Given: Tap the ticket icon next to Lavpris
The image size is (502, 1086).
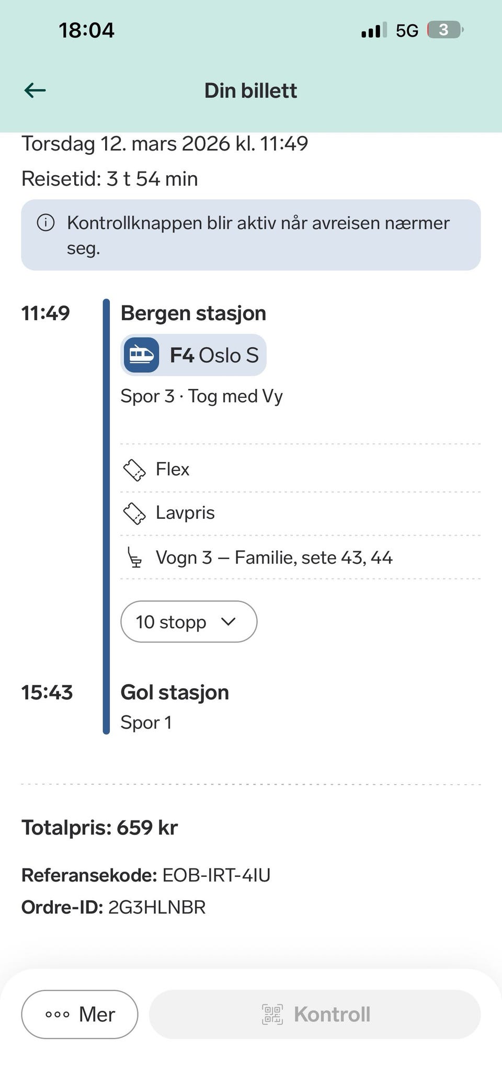Looking at the screenshot, I should (134, 513).
